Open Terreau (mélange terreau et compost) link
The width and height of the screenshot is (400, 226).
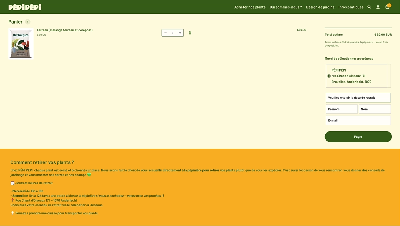coord(65,30)
